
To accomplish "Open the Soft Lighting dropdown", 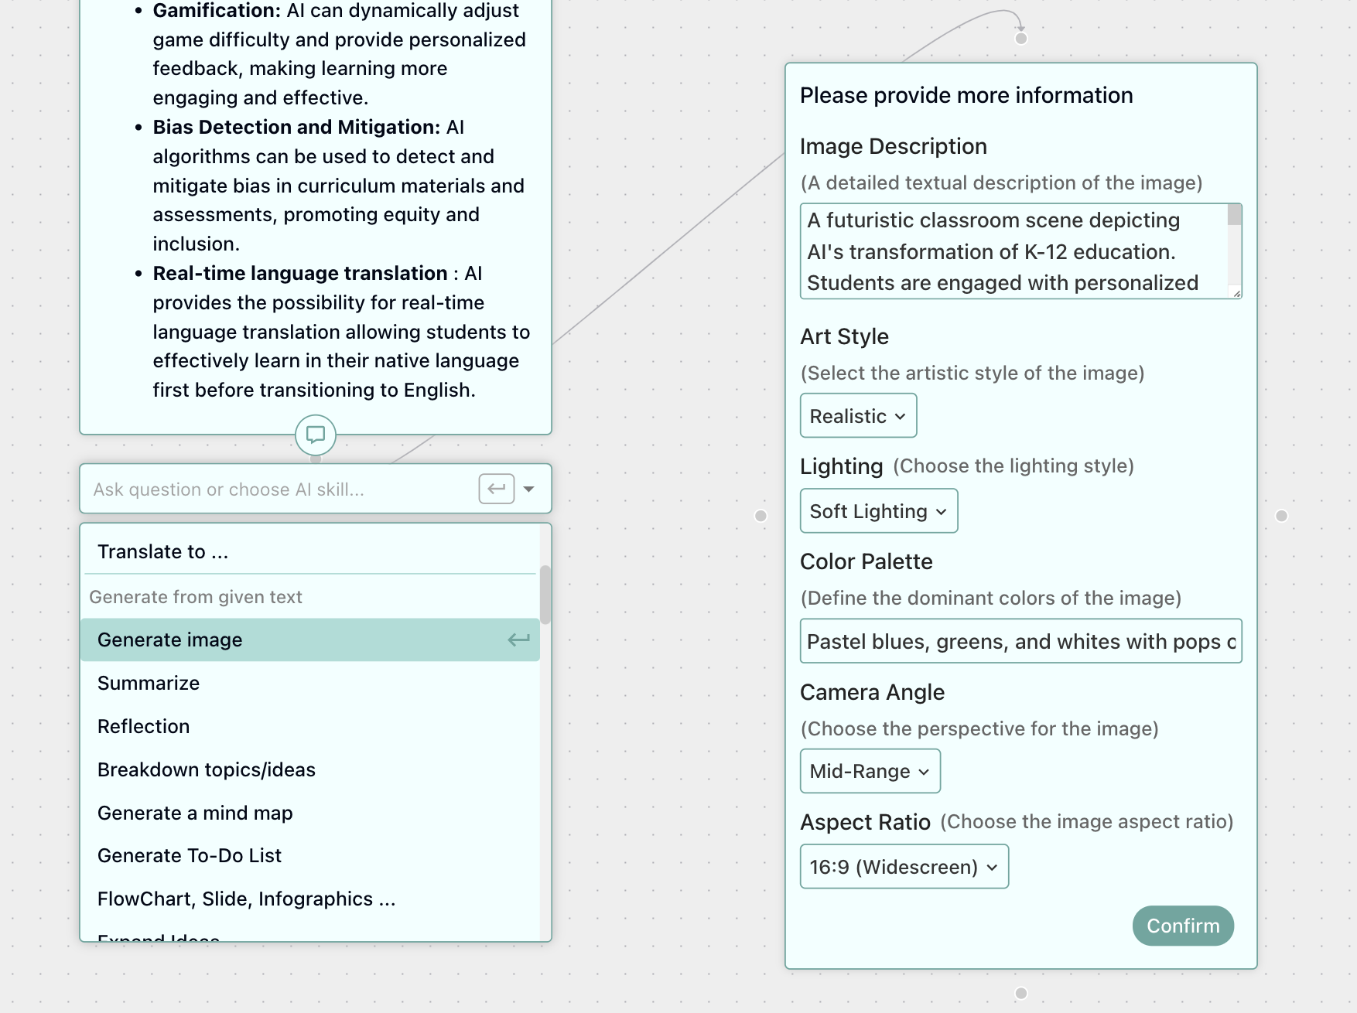I will coord(878,510).
